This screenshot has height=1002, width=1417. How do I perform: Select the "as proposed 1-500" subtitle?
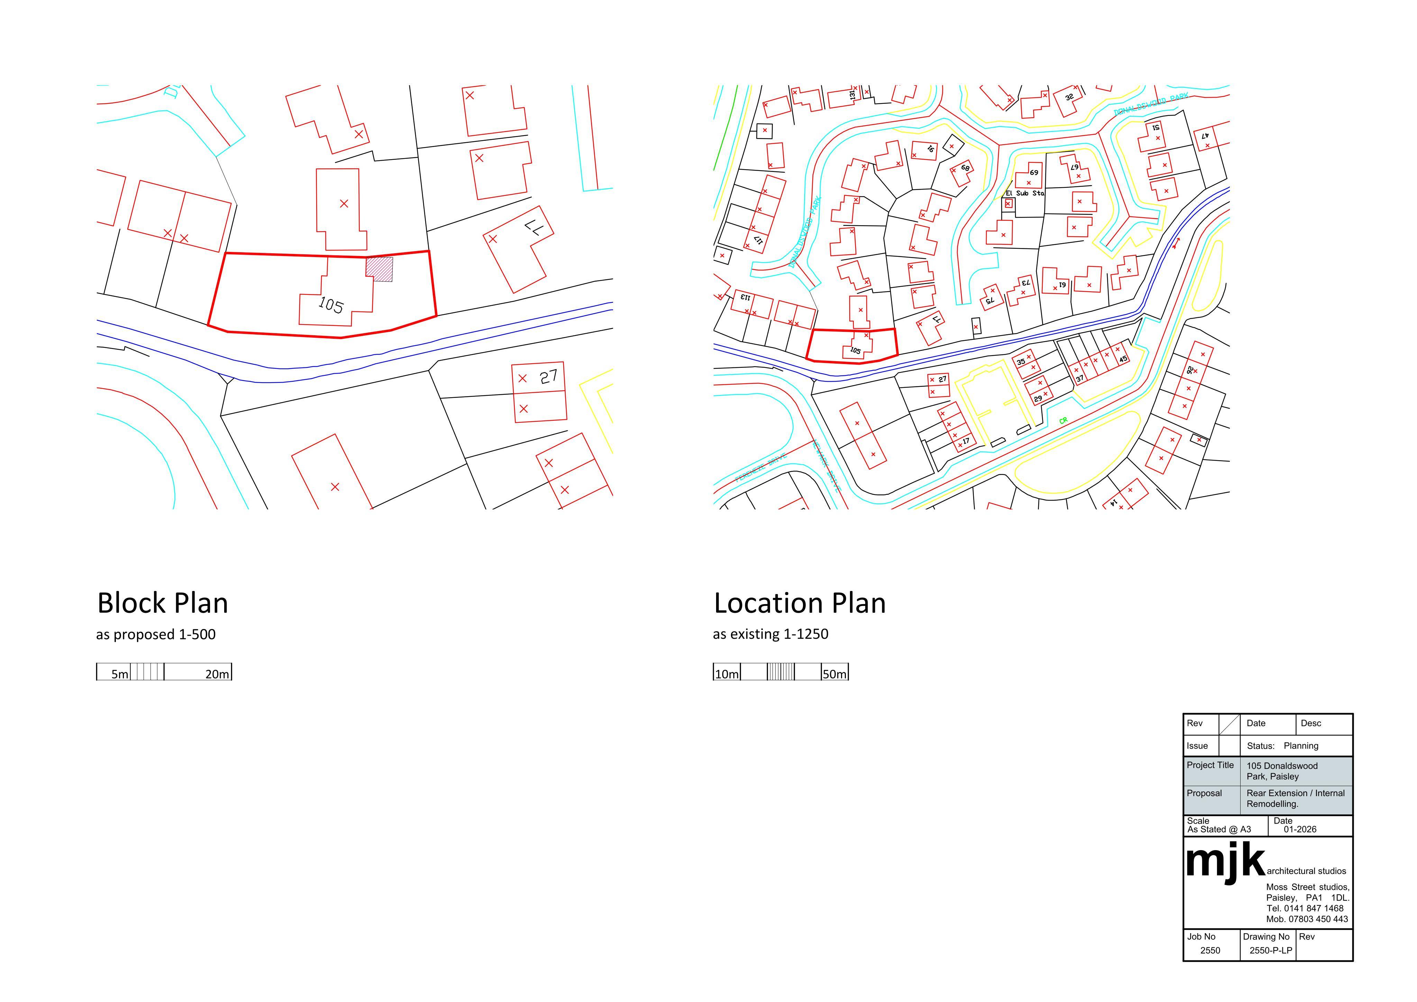coord(156,635)
